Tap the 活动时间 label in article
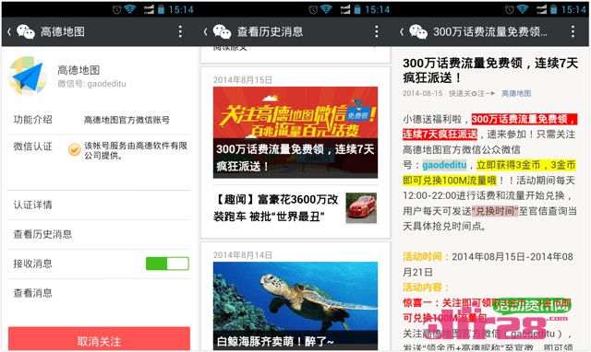The width and height of the screenshot is (591, 352). coord(426,257)
